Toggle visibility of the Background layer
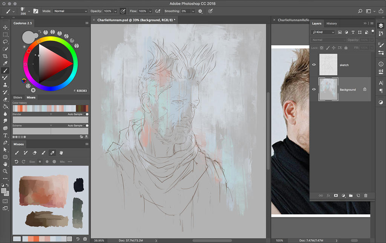This screenshot has width=386, height=243. click(x=314, y=89)
